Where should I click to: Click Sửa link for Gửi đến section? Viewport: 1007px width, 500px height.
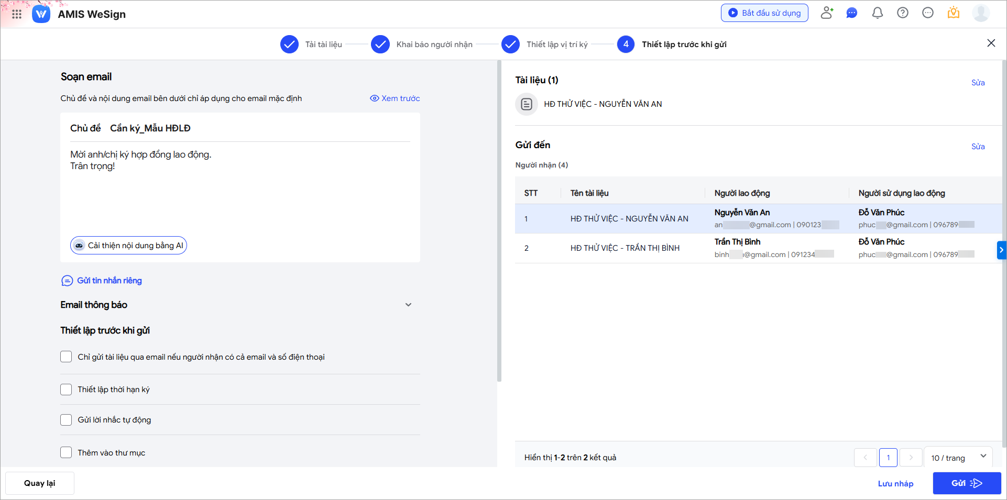pos(978,147)
